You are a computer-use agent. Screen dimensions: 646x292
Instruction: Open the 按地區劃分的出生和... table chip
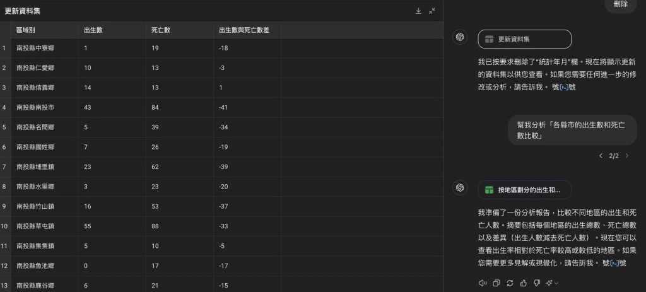[524, 190]
